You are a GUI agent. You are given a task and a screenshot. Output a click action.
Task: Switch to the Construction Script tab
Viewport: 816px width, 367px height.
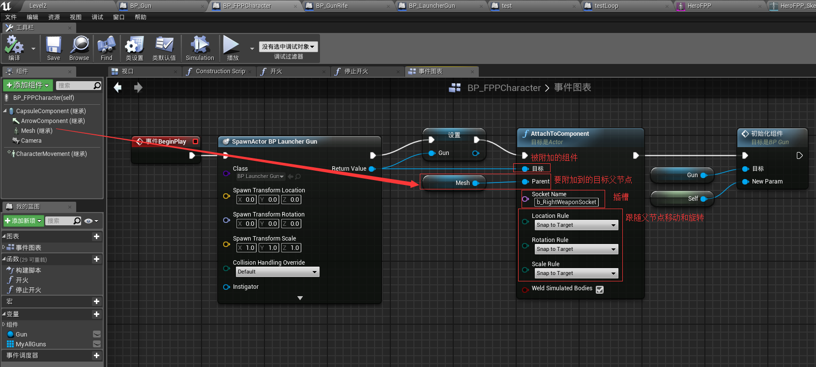pos(220,71)
